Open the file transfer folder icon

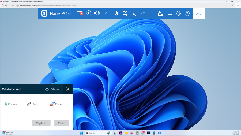[x=133, y=13]
